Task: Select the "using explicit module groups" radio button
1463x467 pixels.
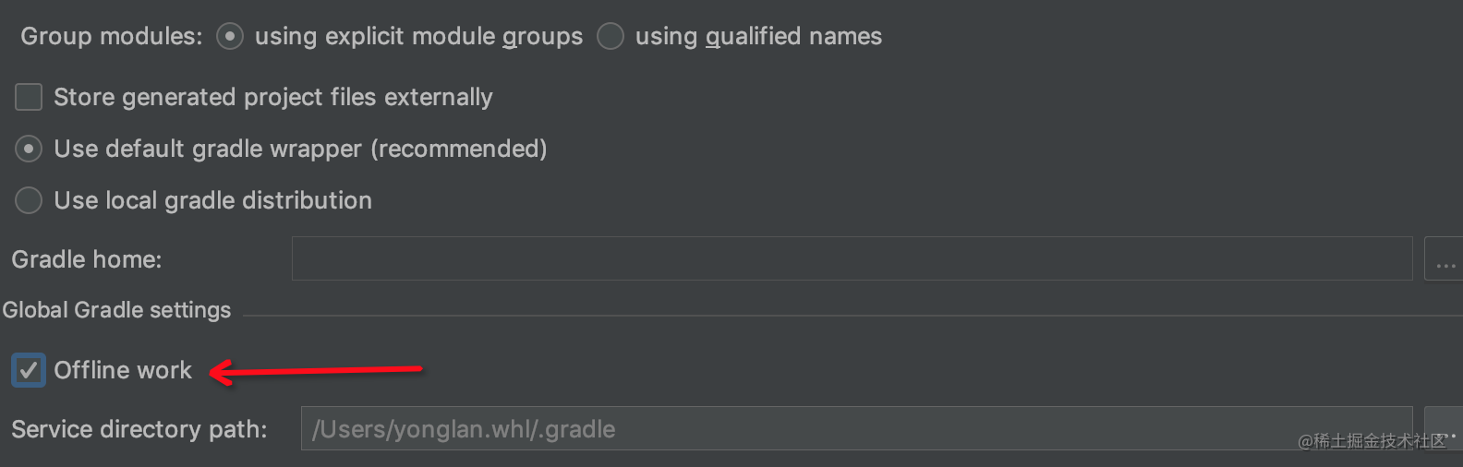Action: pos(230,36)
